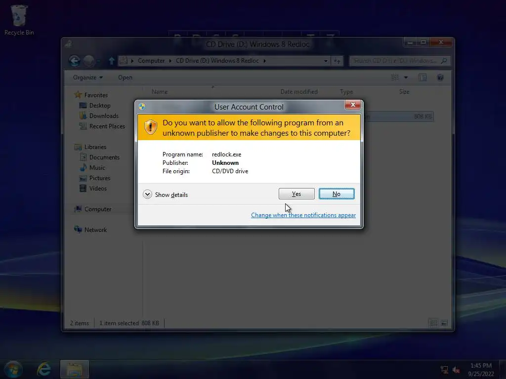
Task: Click the muted volume tray icon
Action: pyautogui.click(x=456, y=370)
